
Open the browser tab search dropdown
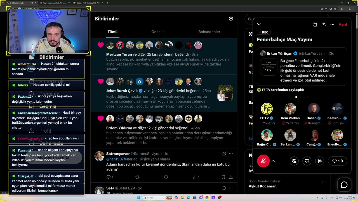pos(3,3)
